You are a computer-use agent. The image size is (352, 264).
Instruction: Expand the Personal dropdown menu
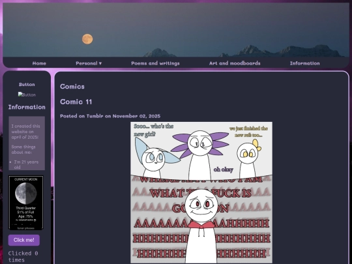(89, 63)
